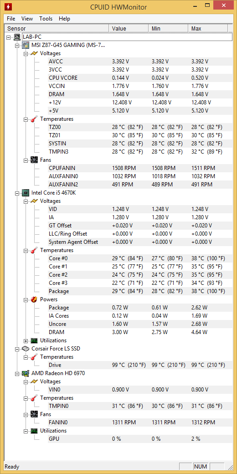Click the Corsair Force LS SSD drive icon

pos(26,349)
